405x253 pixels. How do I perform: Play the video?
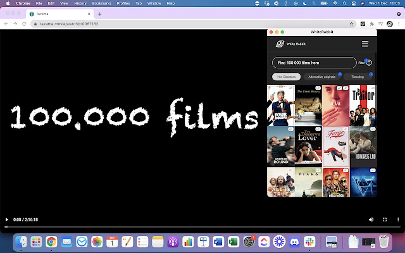pyautogui.click(x=7, y=219)
